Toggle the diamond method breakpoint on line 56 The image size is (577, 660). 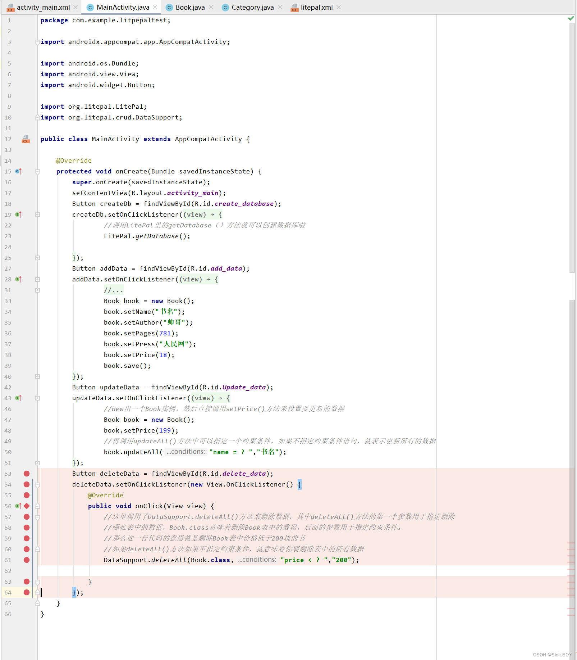27,506
